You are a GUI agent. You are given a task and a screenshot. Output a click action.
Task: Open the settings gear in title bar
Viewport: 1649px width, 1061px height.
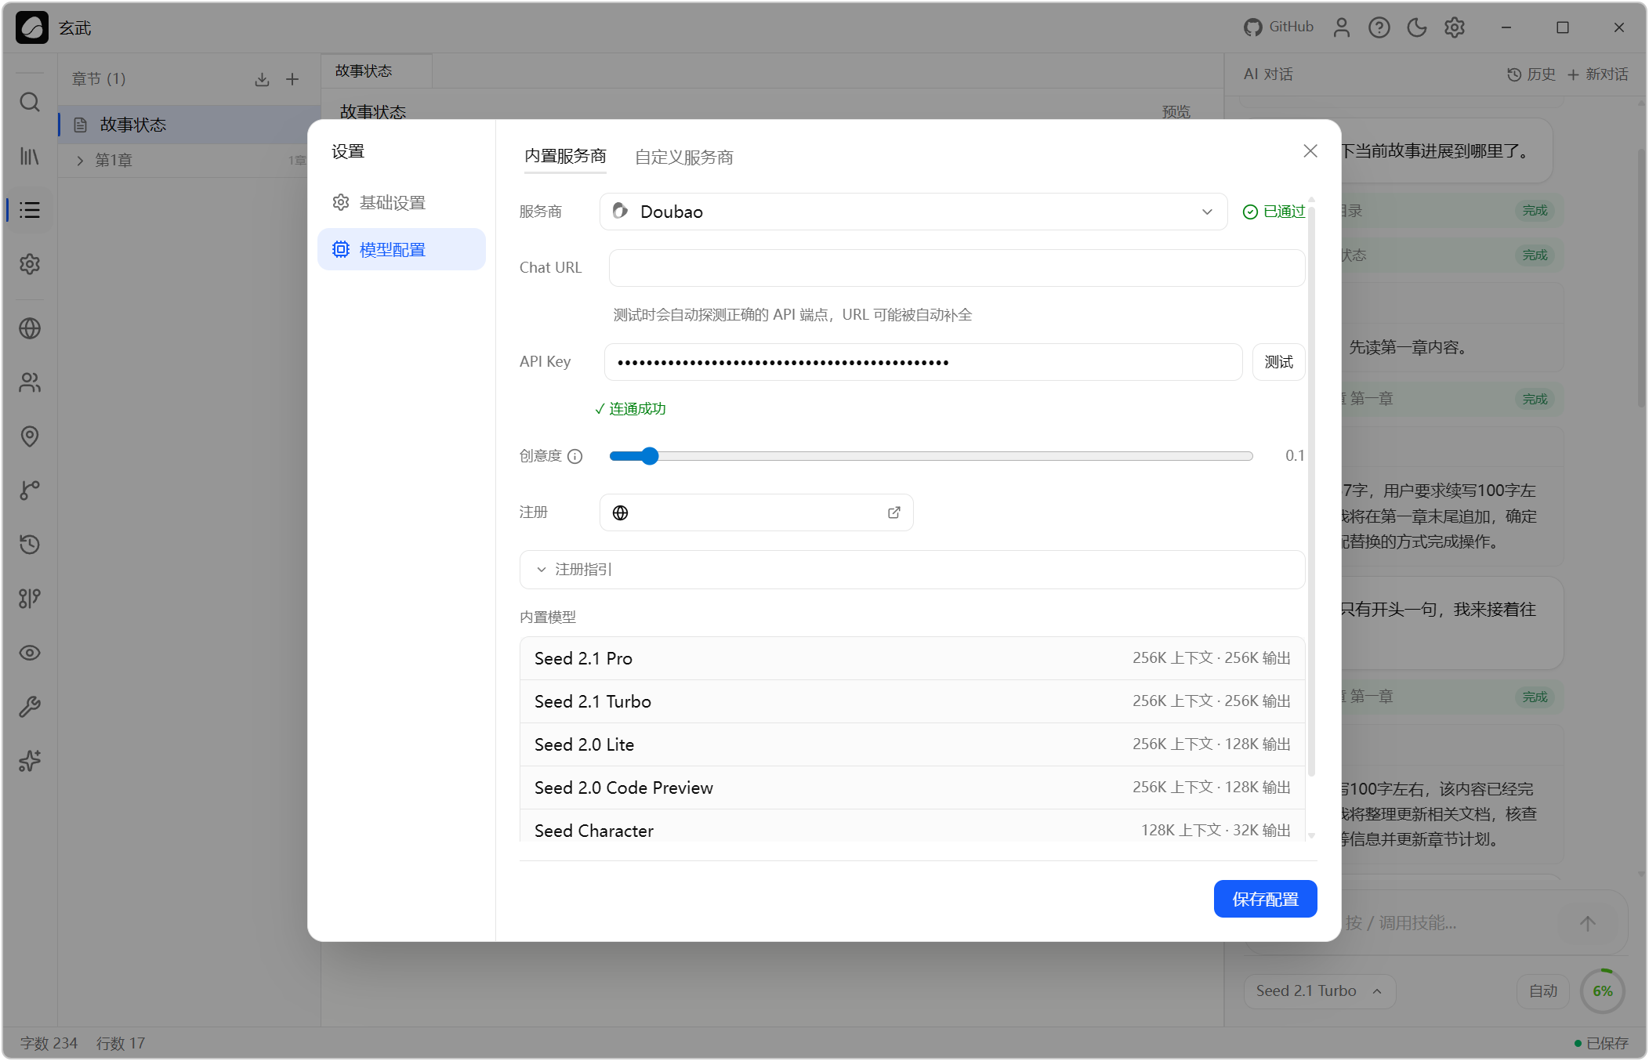[x=1455, y=27]
